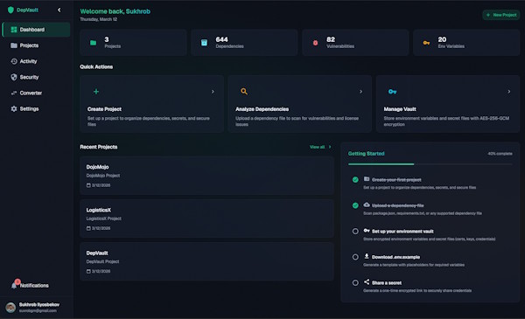Click the View all link for Recent Projects
The width and height of the screenshot is (525, 319).
pyautogui.click(x=317, y=147)
